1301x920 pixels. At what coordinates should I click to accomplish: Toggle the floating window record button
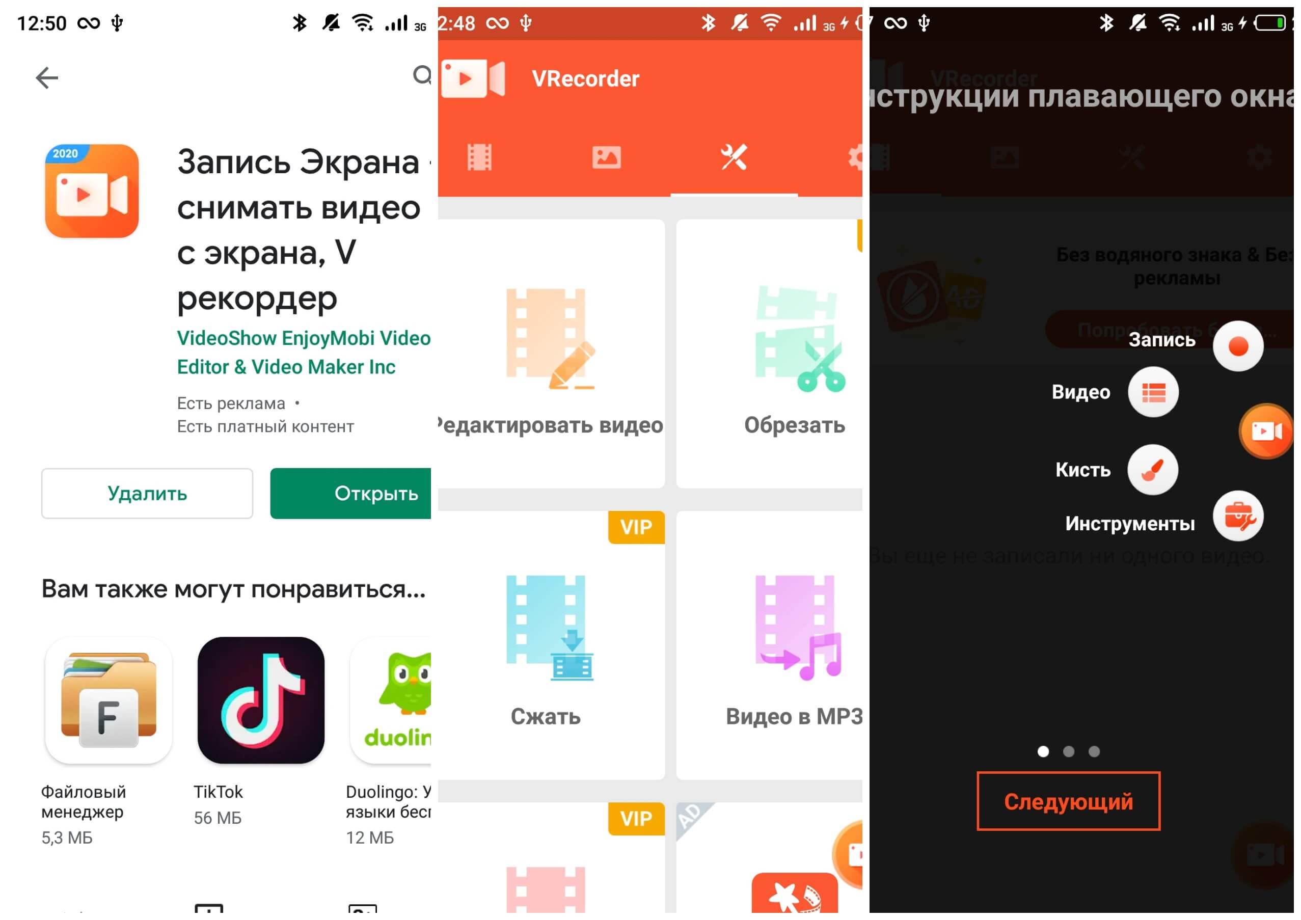point(1238,341)
